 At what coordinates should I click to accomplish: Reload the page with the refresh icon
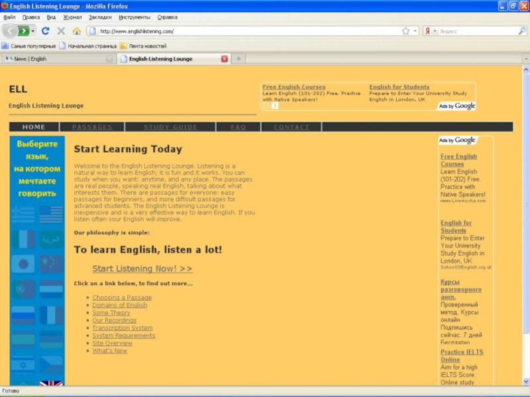[x=45, y=31]
